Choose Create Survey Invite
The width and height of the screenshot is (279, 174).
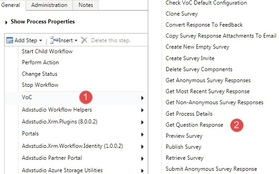[190, 58]
